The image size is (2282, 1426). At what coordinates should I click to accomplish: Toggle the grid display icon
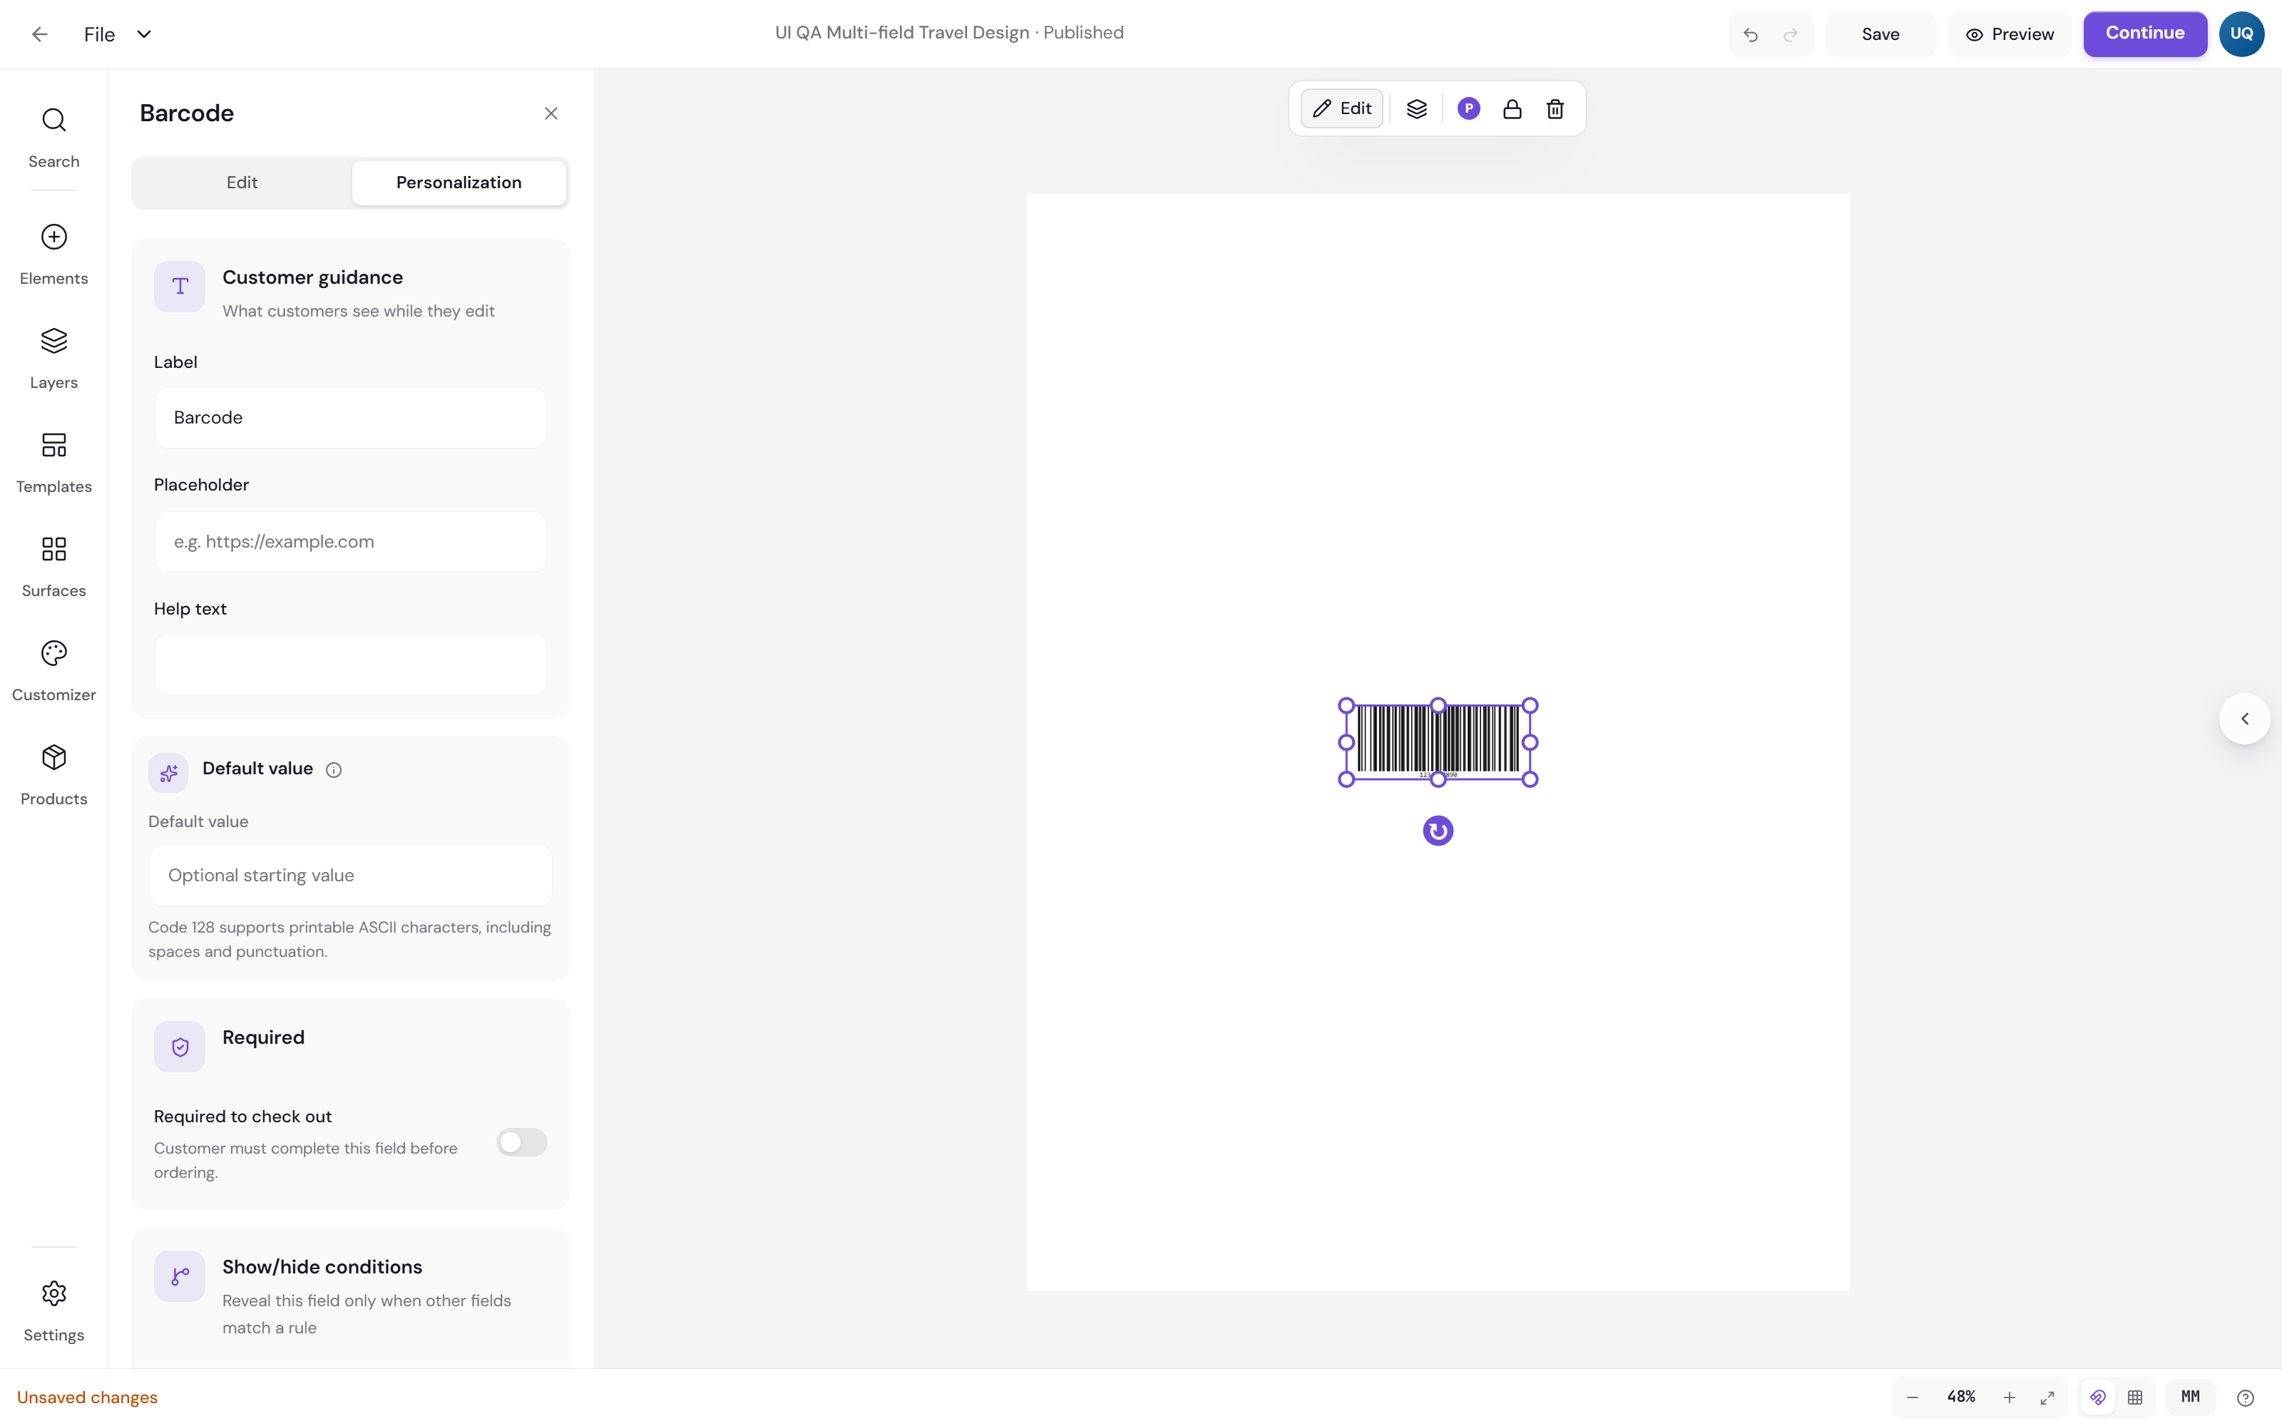coord(2135,1397)
